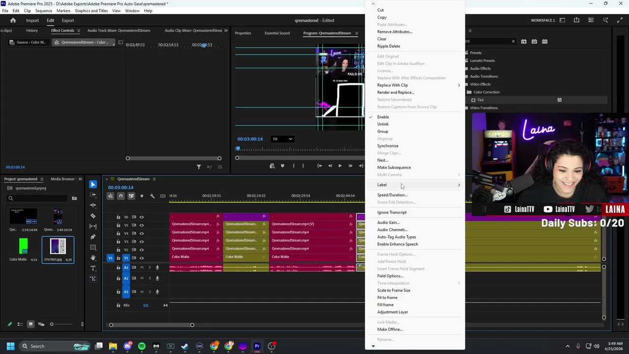
Task: Select the Razor tool
Action: click(93, 216)
